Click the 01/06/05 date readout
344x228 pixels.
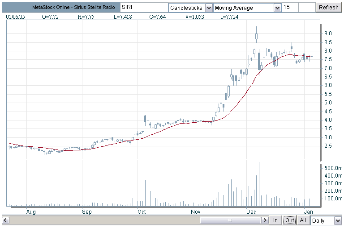15,17
